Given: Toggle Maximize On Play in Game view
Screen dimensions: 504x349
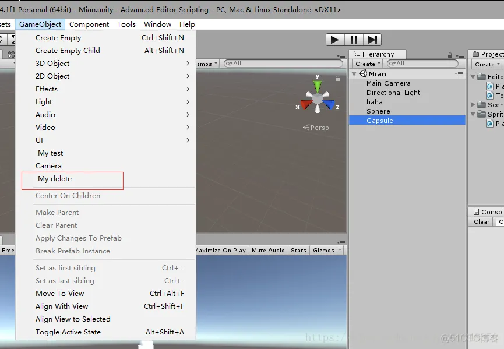Looking at the screenshot, I should tap(221, 250).
